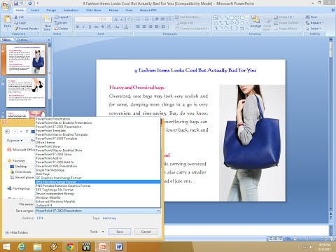Viewport: 336px width, 252px height.
Task: Open Shape Fill color options
Action: [283, 17]
